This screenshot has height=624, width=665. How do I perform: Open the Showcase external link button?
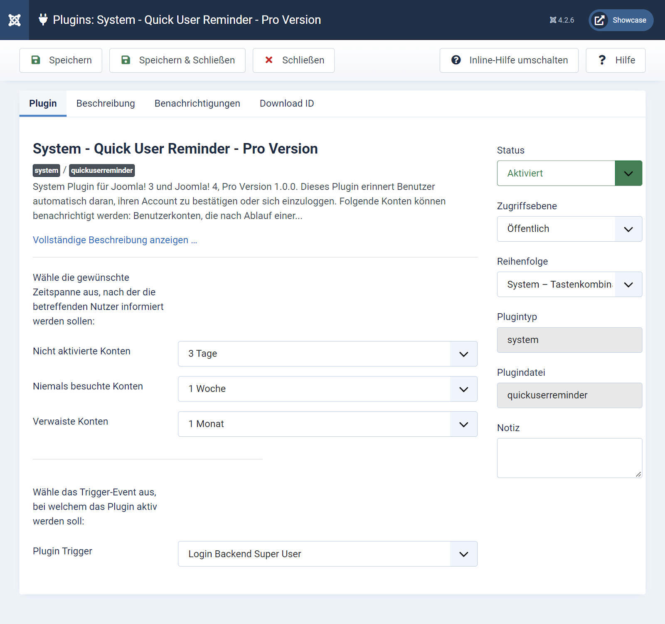tap(621, 20)
